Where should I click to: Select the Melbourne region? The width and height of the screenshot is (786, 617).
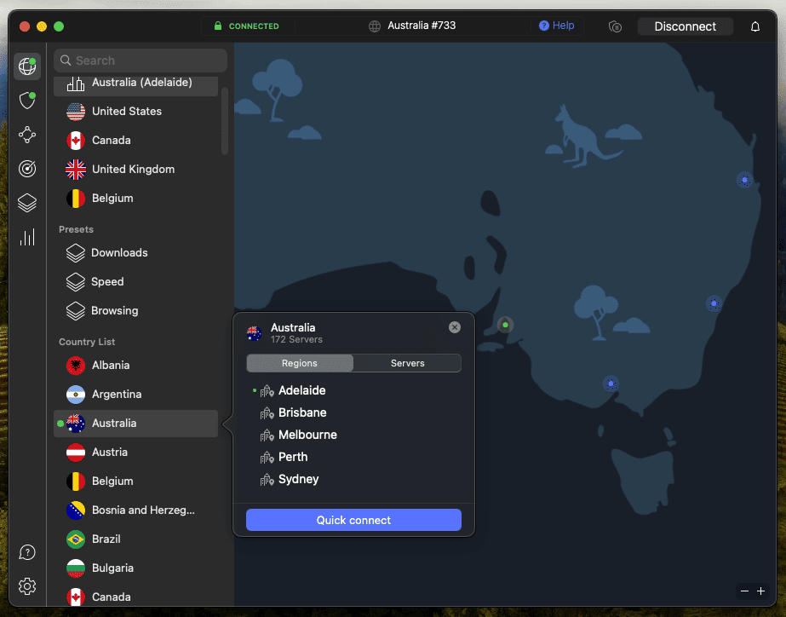tap(307, 435)
